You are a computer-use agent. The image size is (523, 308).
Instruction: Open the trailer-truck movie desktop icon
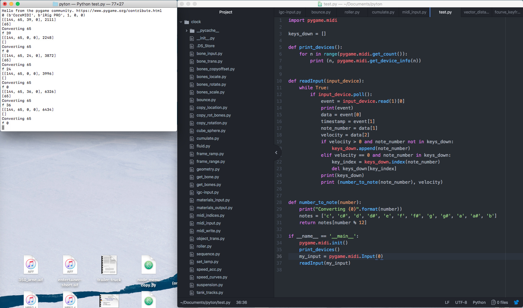click(x=109, y=265)
